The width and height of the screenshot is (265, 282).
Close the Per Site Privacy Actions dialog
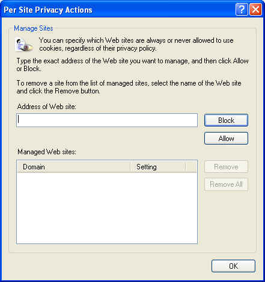point(255,9)
